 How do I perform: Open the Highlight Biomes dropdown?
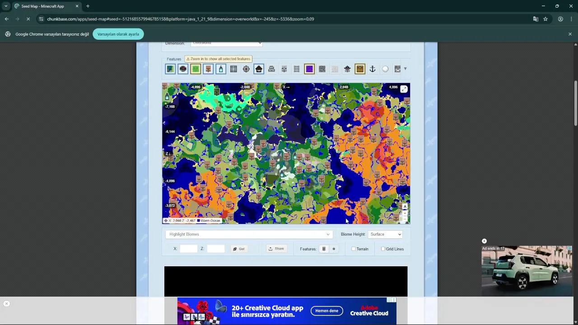click(x=248, y=234)
